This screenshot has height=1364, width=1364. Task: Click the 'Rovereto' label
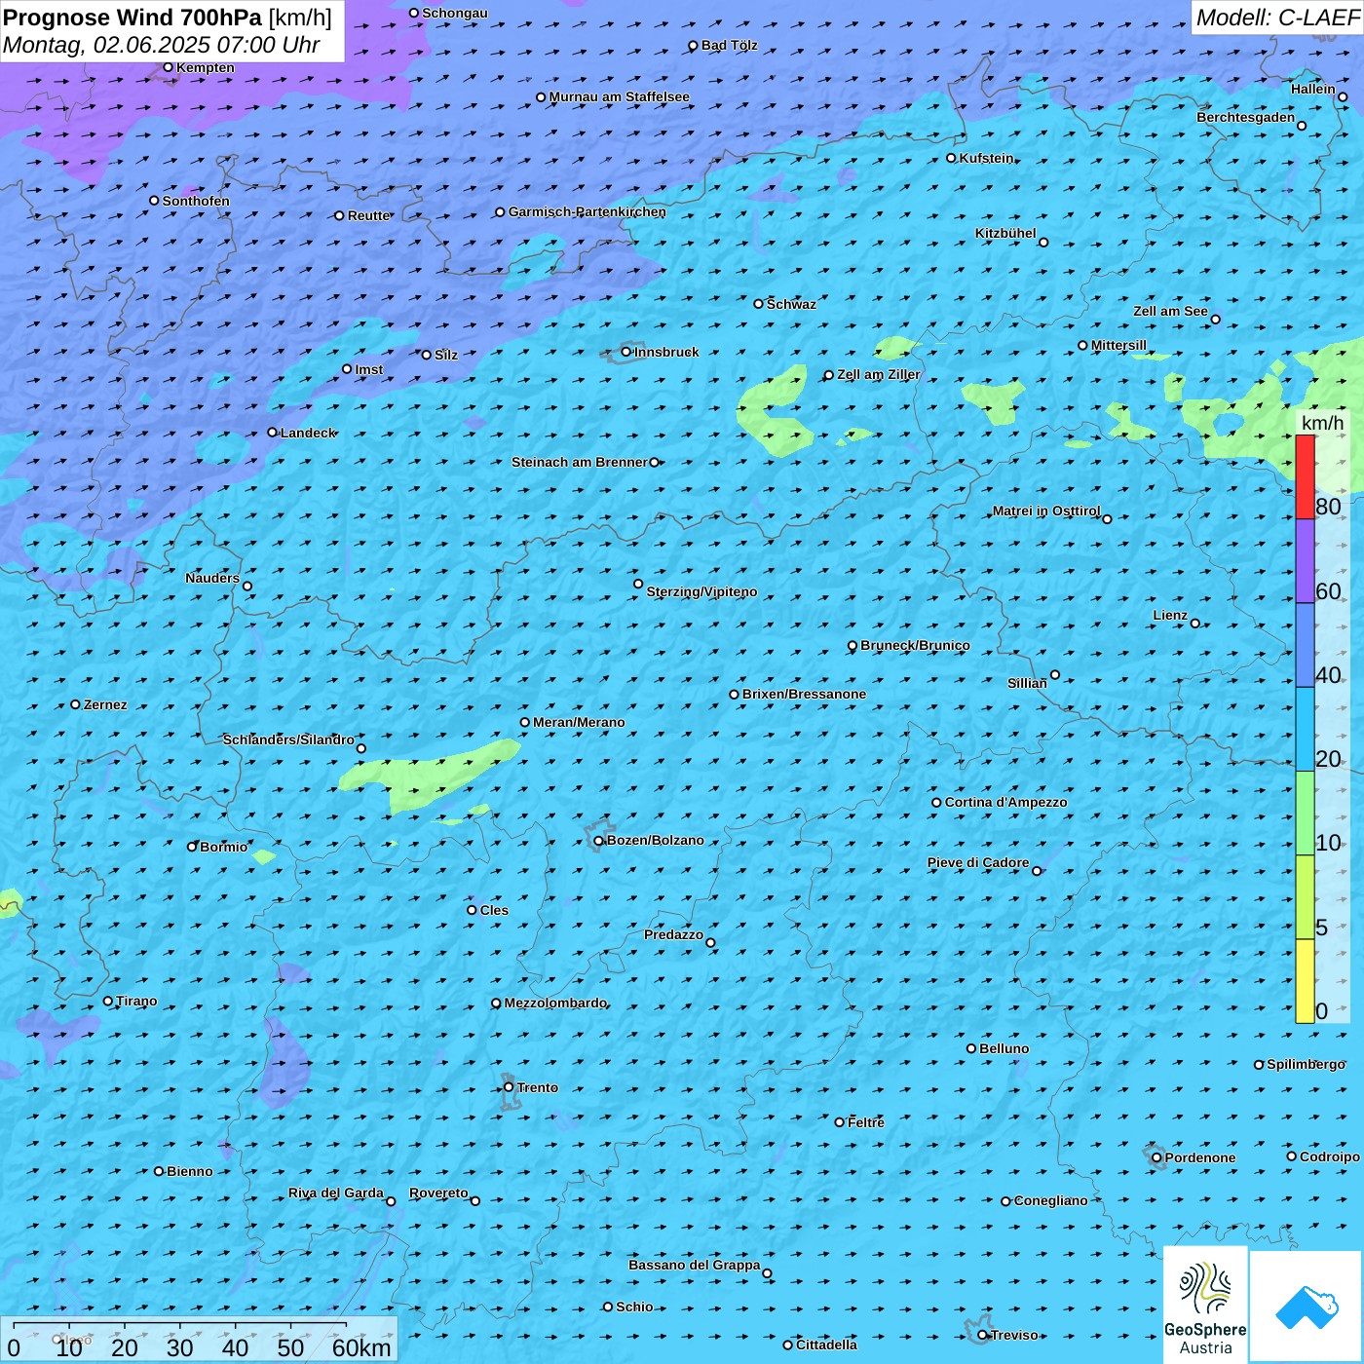click(x=438, y=1193)
